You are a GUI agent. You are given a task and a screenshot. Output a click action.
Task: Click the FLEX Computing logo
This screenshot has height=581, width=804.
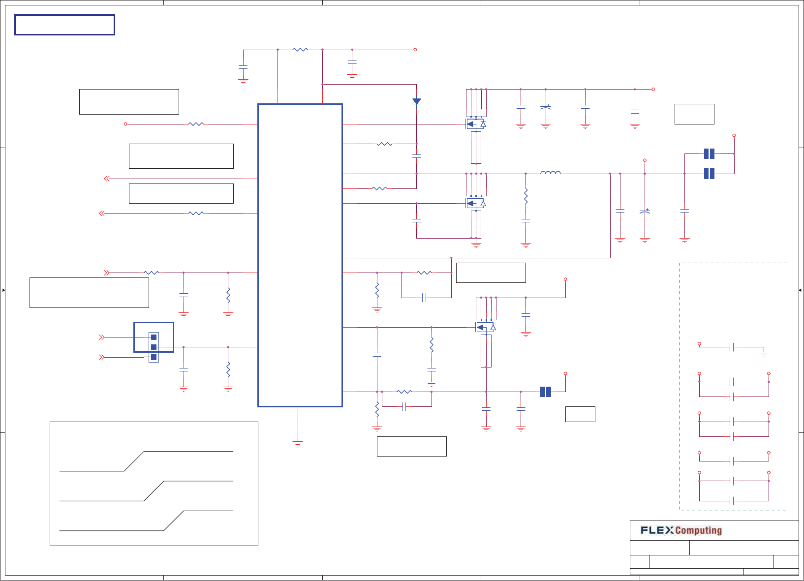coord(681,530)
